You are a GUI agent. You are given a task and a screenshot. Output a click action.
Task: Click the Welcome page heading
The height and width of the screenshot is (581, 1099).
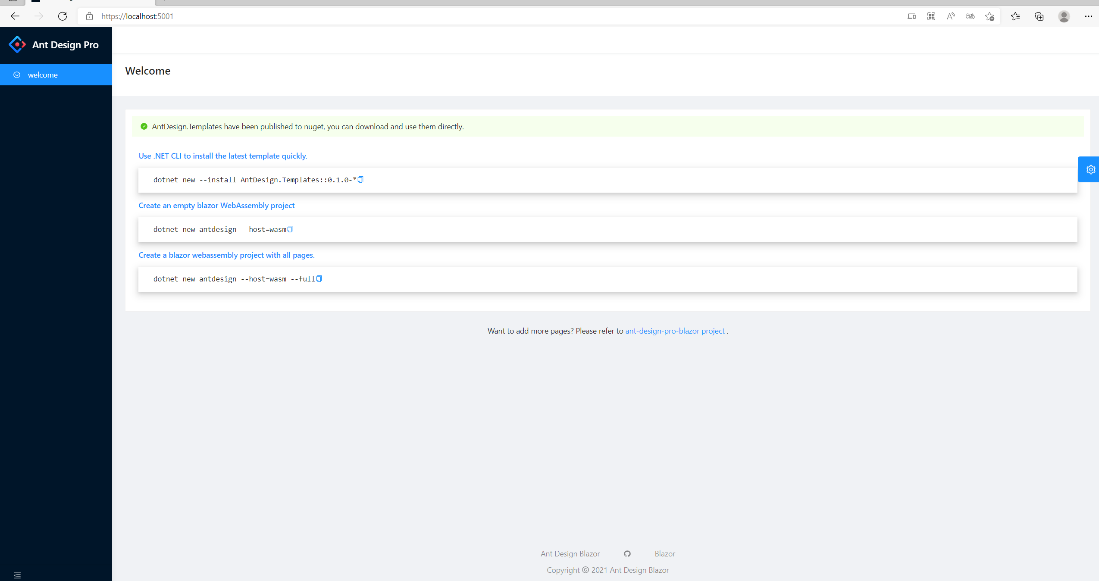coord(148,71)
